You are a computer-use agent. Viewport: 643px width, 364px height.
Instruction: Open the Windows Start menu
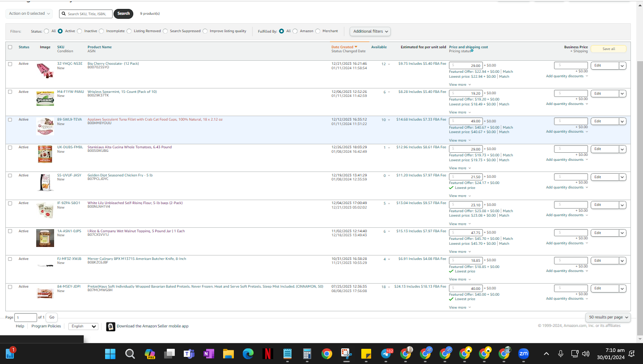coord(110,354)
